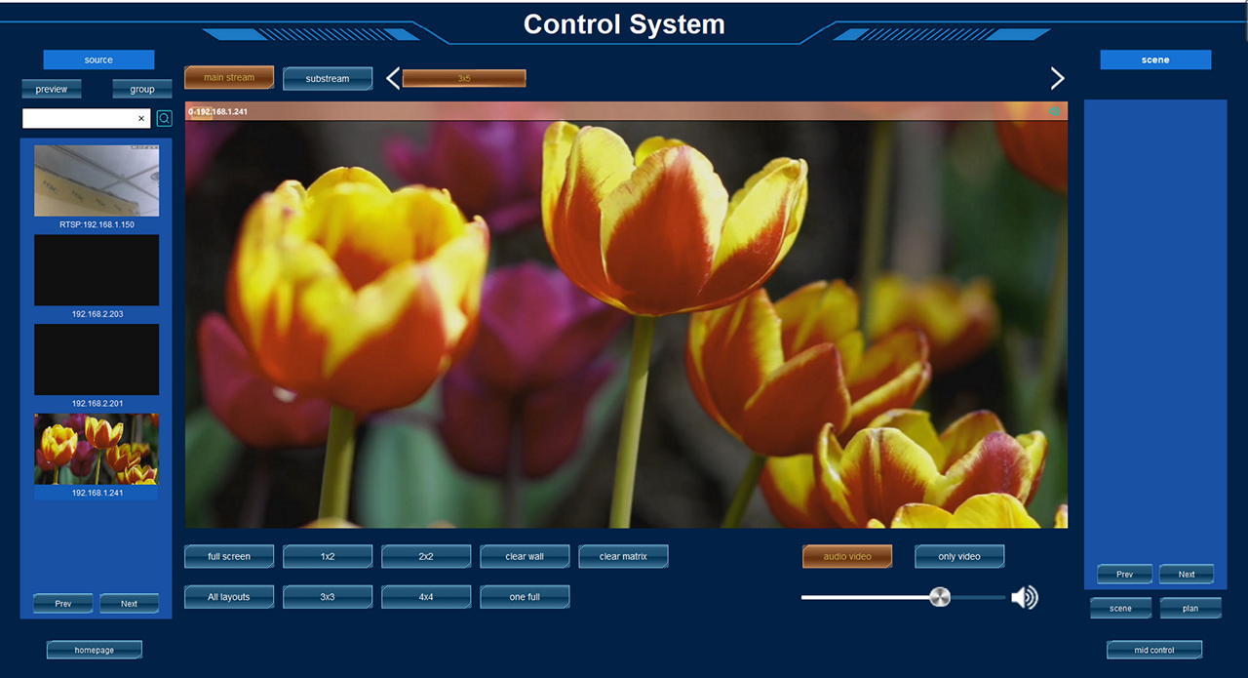Enable the only video output mode
The width and height of the screenshot is (1248, 678).
[x=959, y=556]
